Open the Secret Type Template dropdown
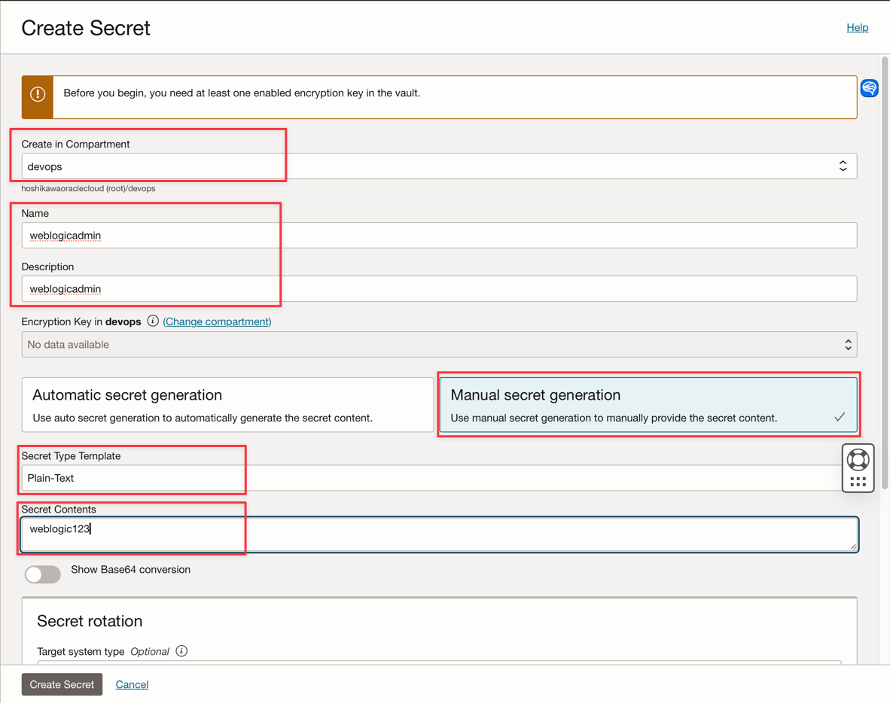This screenshot has height=703, width=890. click(431, 478)
